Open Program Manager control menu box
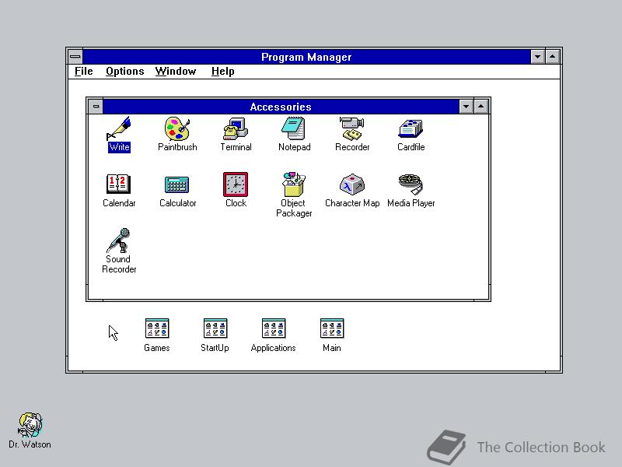Screen dimensions: 622x467 pyautogui.click(x=75, y=57)
